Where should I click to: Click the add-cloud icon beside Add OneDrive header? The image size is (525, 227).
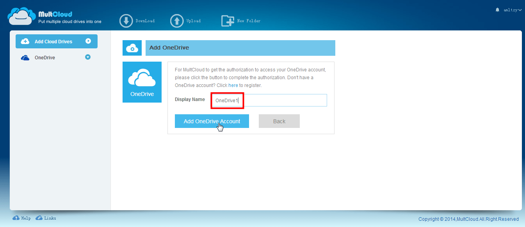(x=132, y=48)
